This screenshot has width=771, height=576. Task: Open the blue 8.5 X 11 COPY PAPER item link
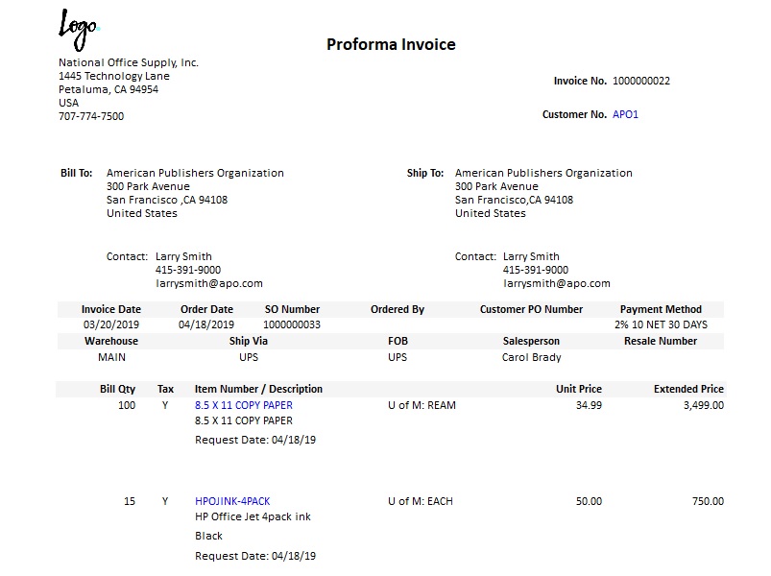(244, 405)
